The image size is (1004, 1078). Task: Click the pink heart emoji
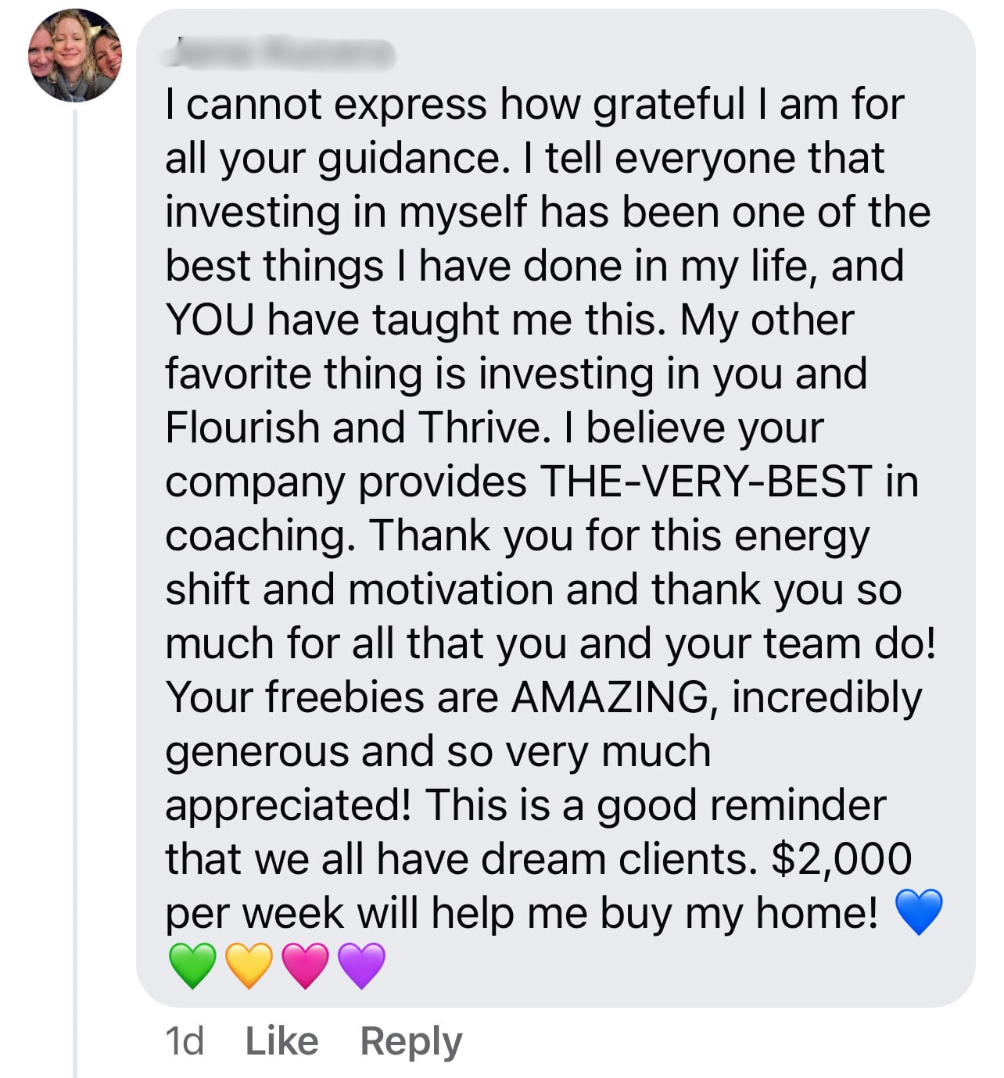click(x=306, y=965)
